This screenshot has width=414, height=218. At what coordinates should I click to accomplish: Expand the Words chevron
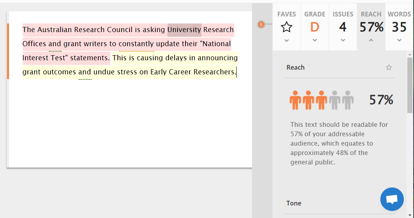point(399,40)
